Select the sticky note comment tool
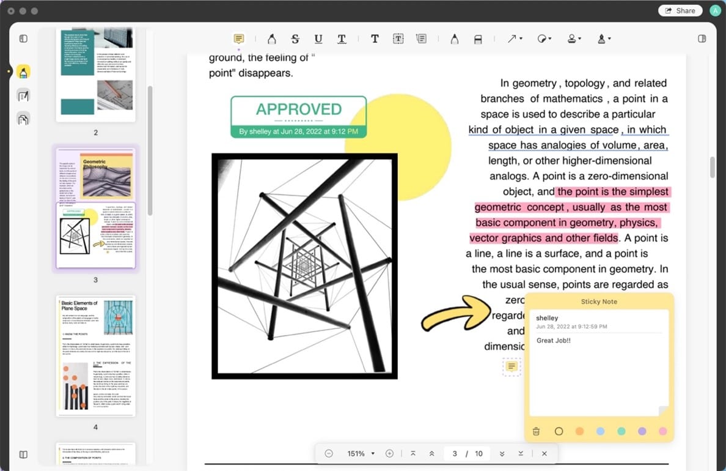726x471 pixels. click(239, 39)
